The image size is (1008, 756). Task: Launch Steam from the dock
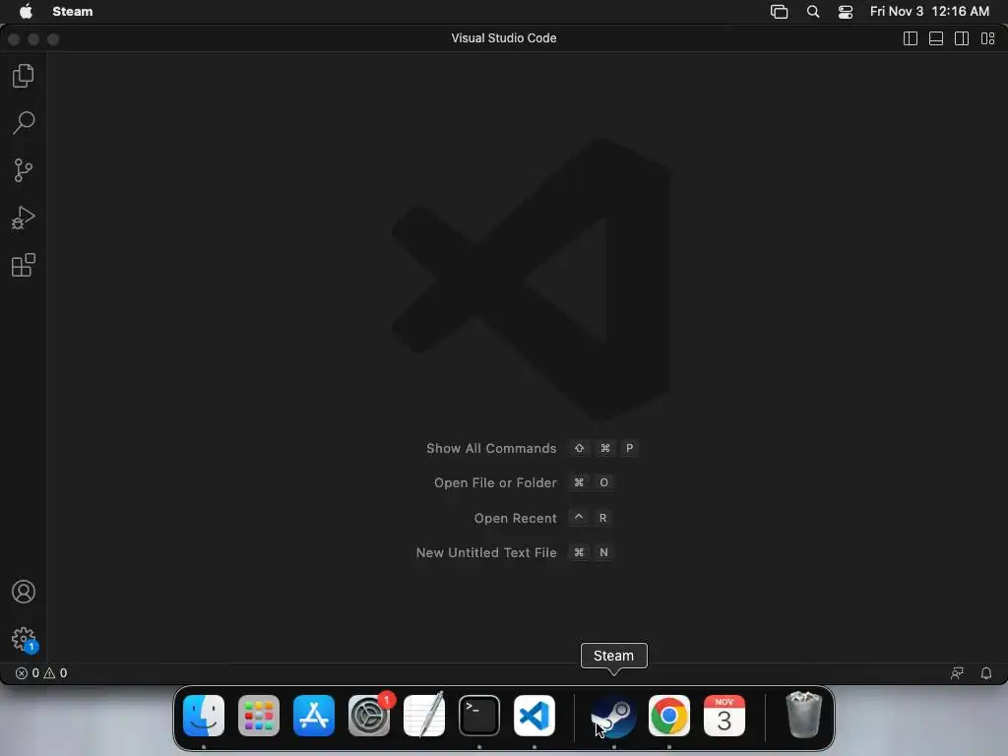614,716
